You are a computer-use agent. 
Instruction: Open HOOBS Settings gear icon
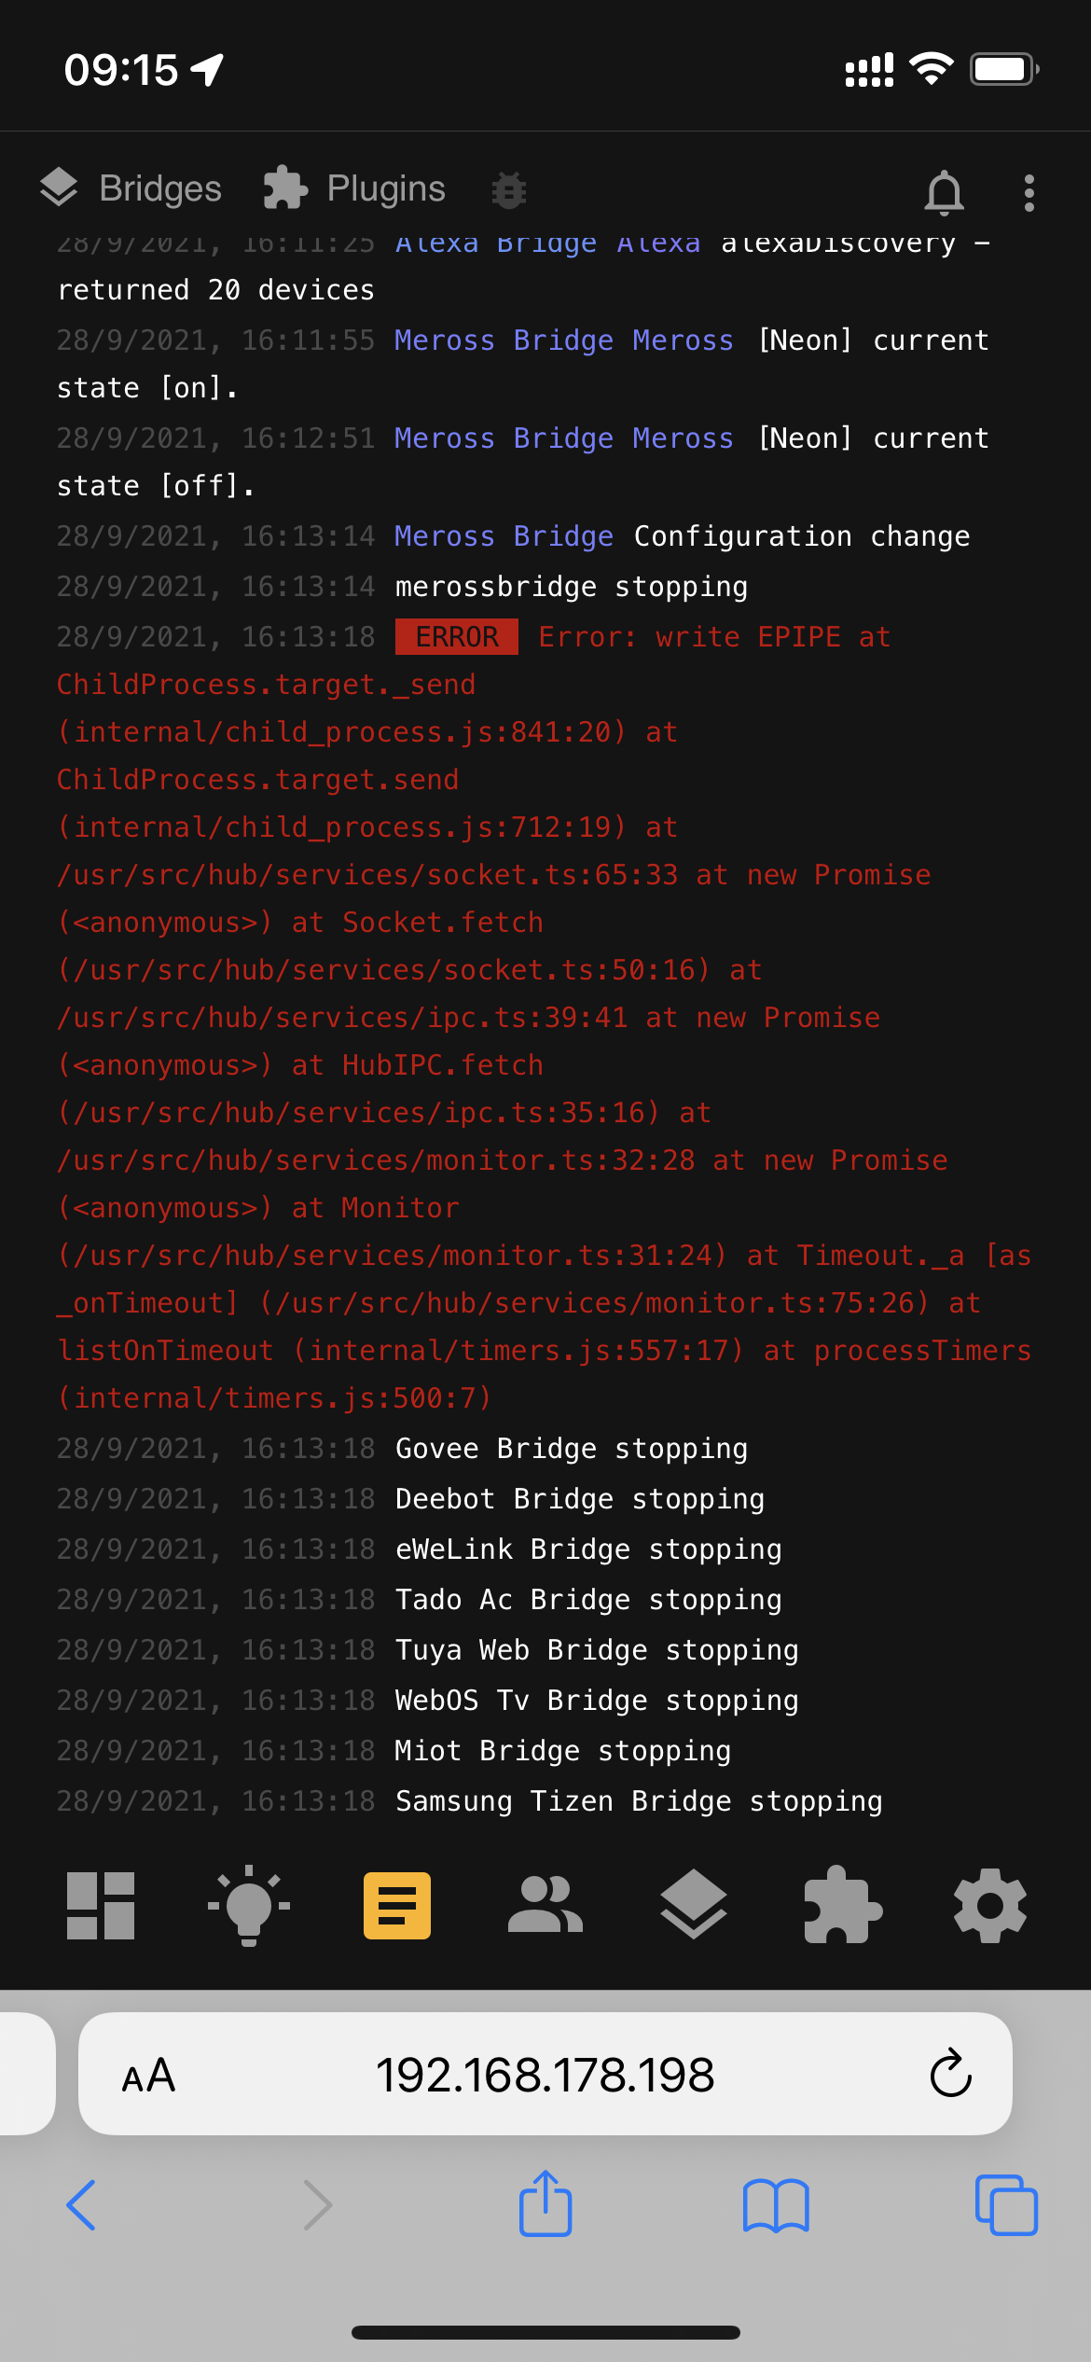pos(989,1905)
